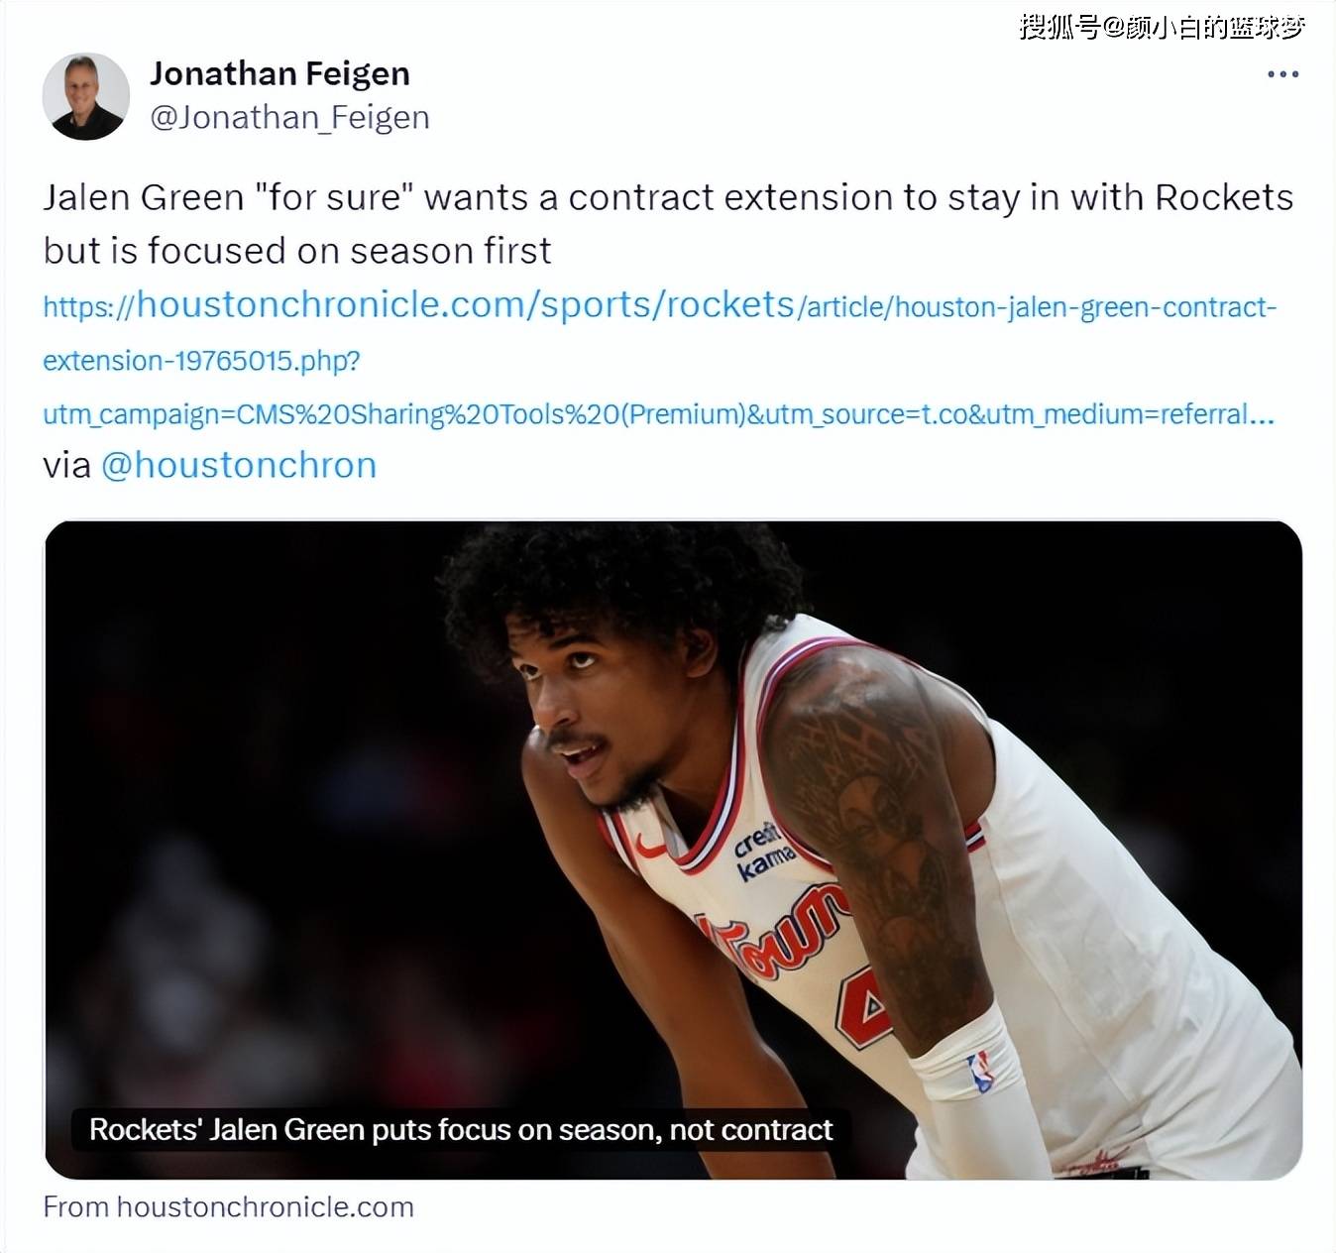The height and width of the screenshot is (1253, 1336).
Task: Click the tweet text about contract extension
Action: click(x=668, y=224)
